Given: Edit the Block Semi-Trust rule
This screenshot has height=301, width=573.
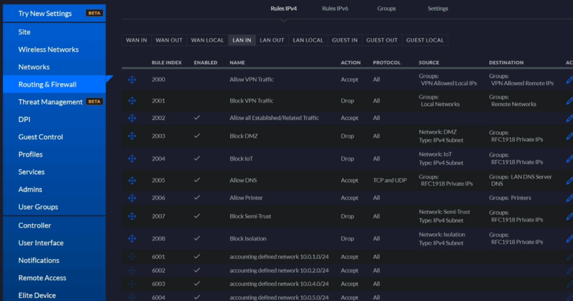Looking at the screenshot, I should (570, 216).
